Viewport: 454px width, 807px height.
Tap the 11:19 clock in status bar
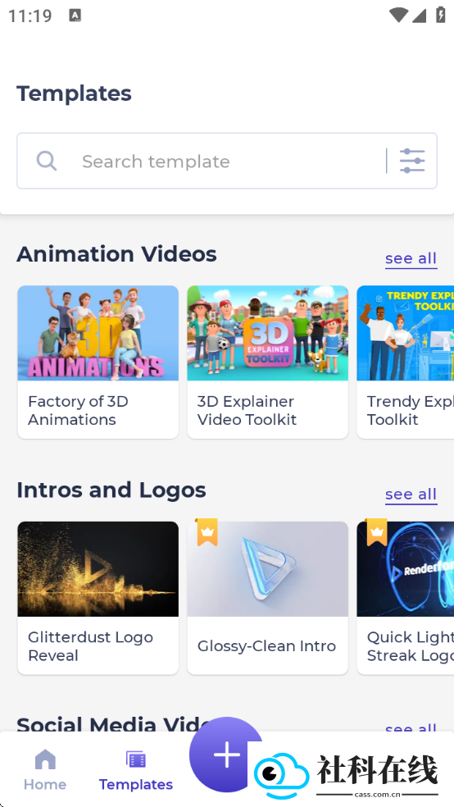click(30, 16)
